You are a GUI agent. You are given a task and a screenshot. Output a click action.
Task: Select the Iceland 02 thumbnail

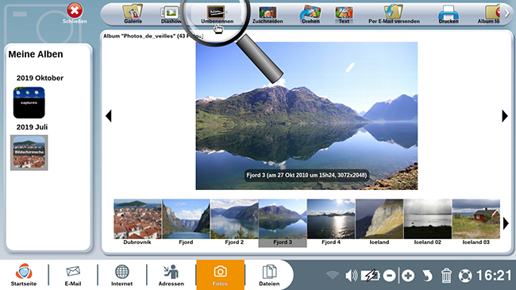[x=428, y=222]
